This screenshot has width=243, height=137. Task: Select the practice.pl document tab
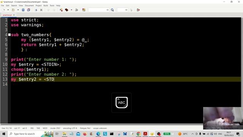pos(7,15)
